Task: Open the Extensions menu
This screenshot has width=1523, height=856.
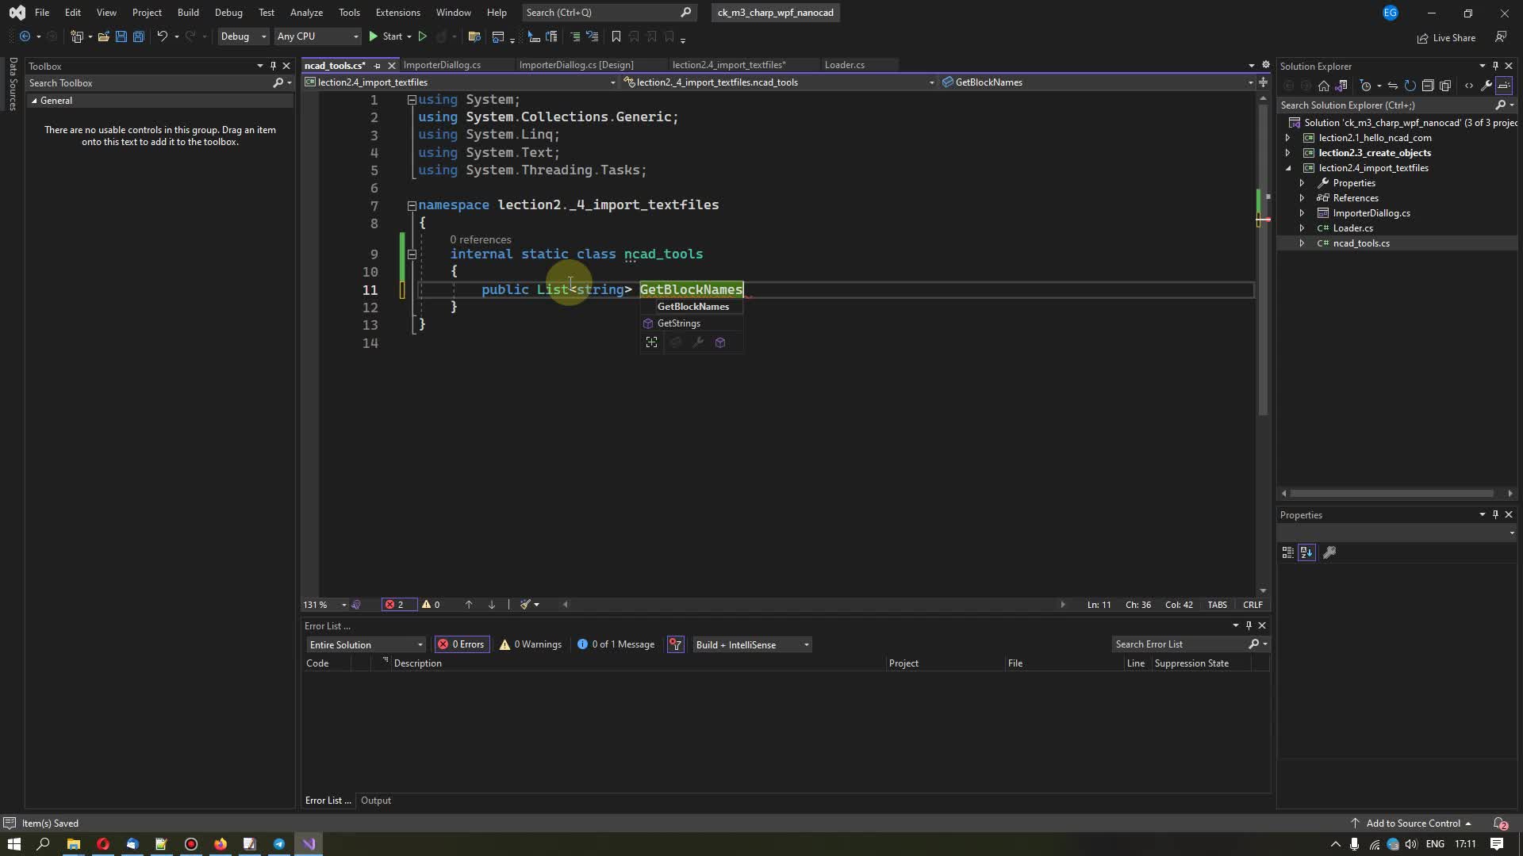Action: [x=397, y=13]
